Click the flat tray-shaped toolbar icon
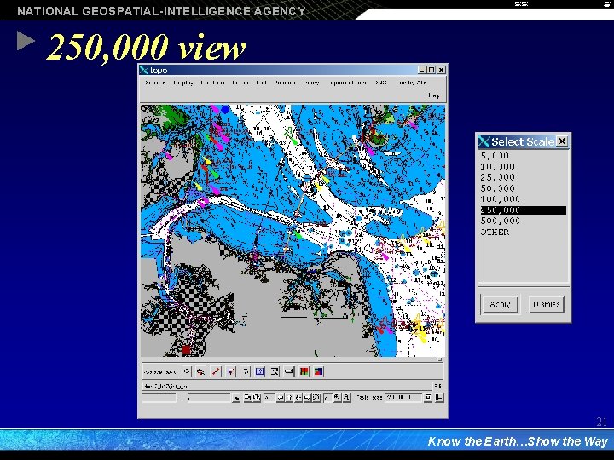This screenshot has height=460, width=614. click(x=289, y=371)
